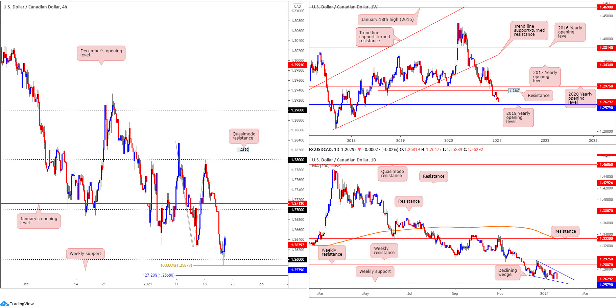Click the 2022 label on weekly time axis

click(x=545, y=140)
